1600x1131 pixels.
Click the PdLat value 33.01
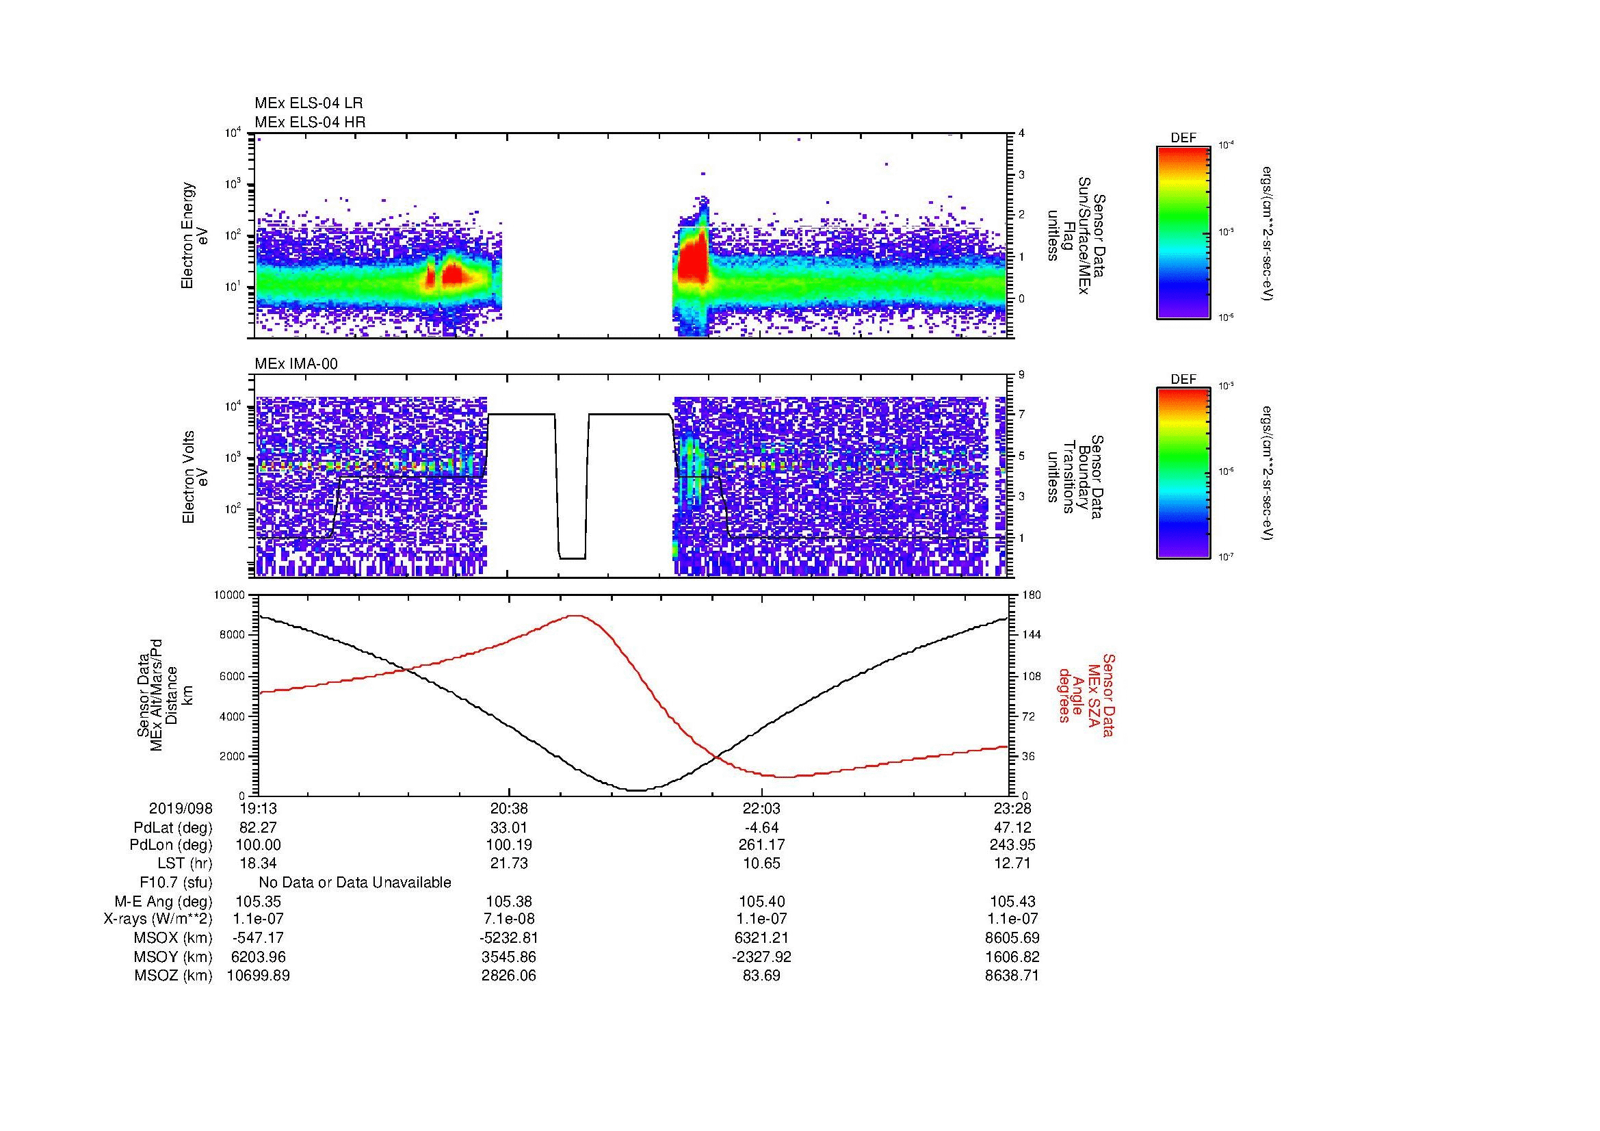(x=510, y=827)
